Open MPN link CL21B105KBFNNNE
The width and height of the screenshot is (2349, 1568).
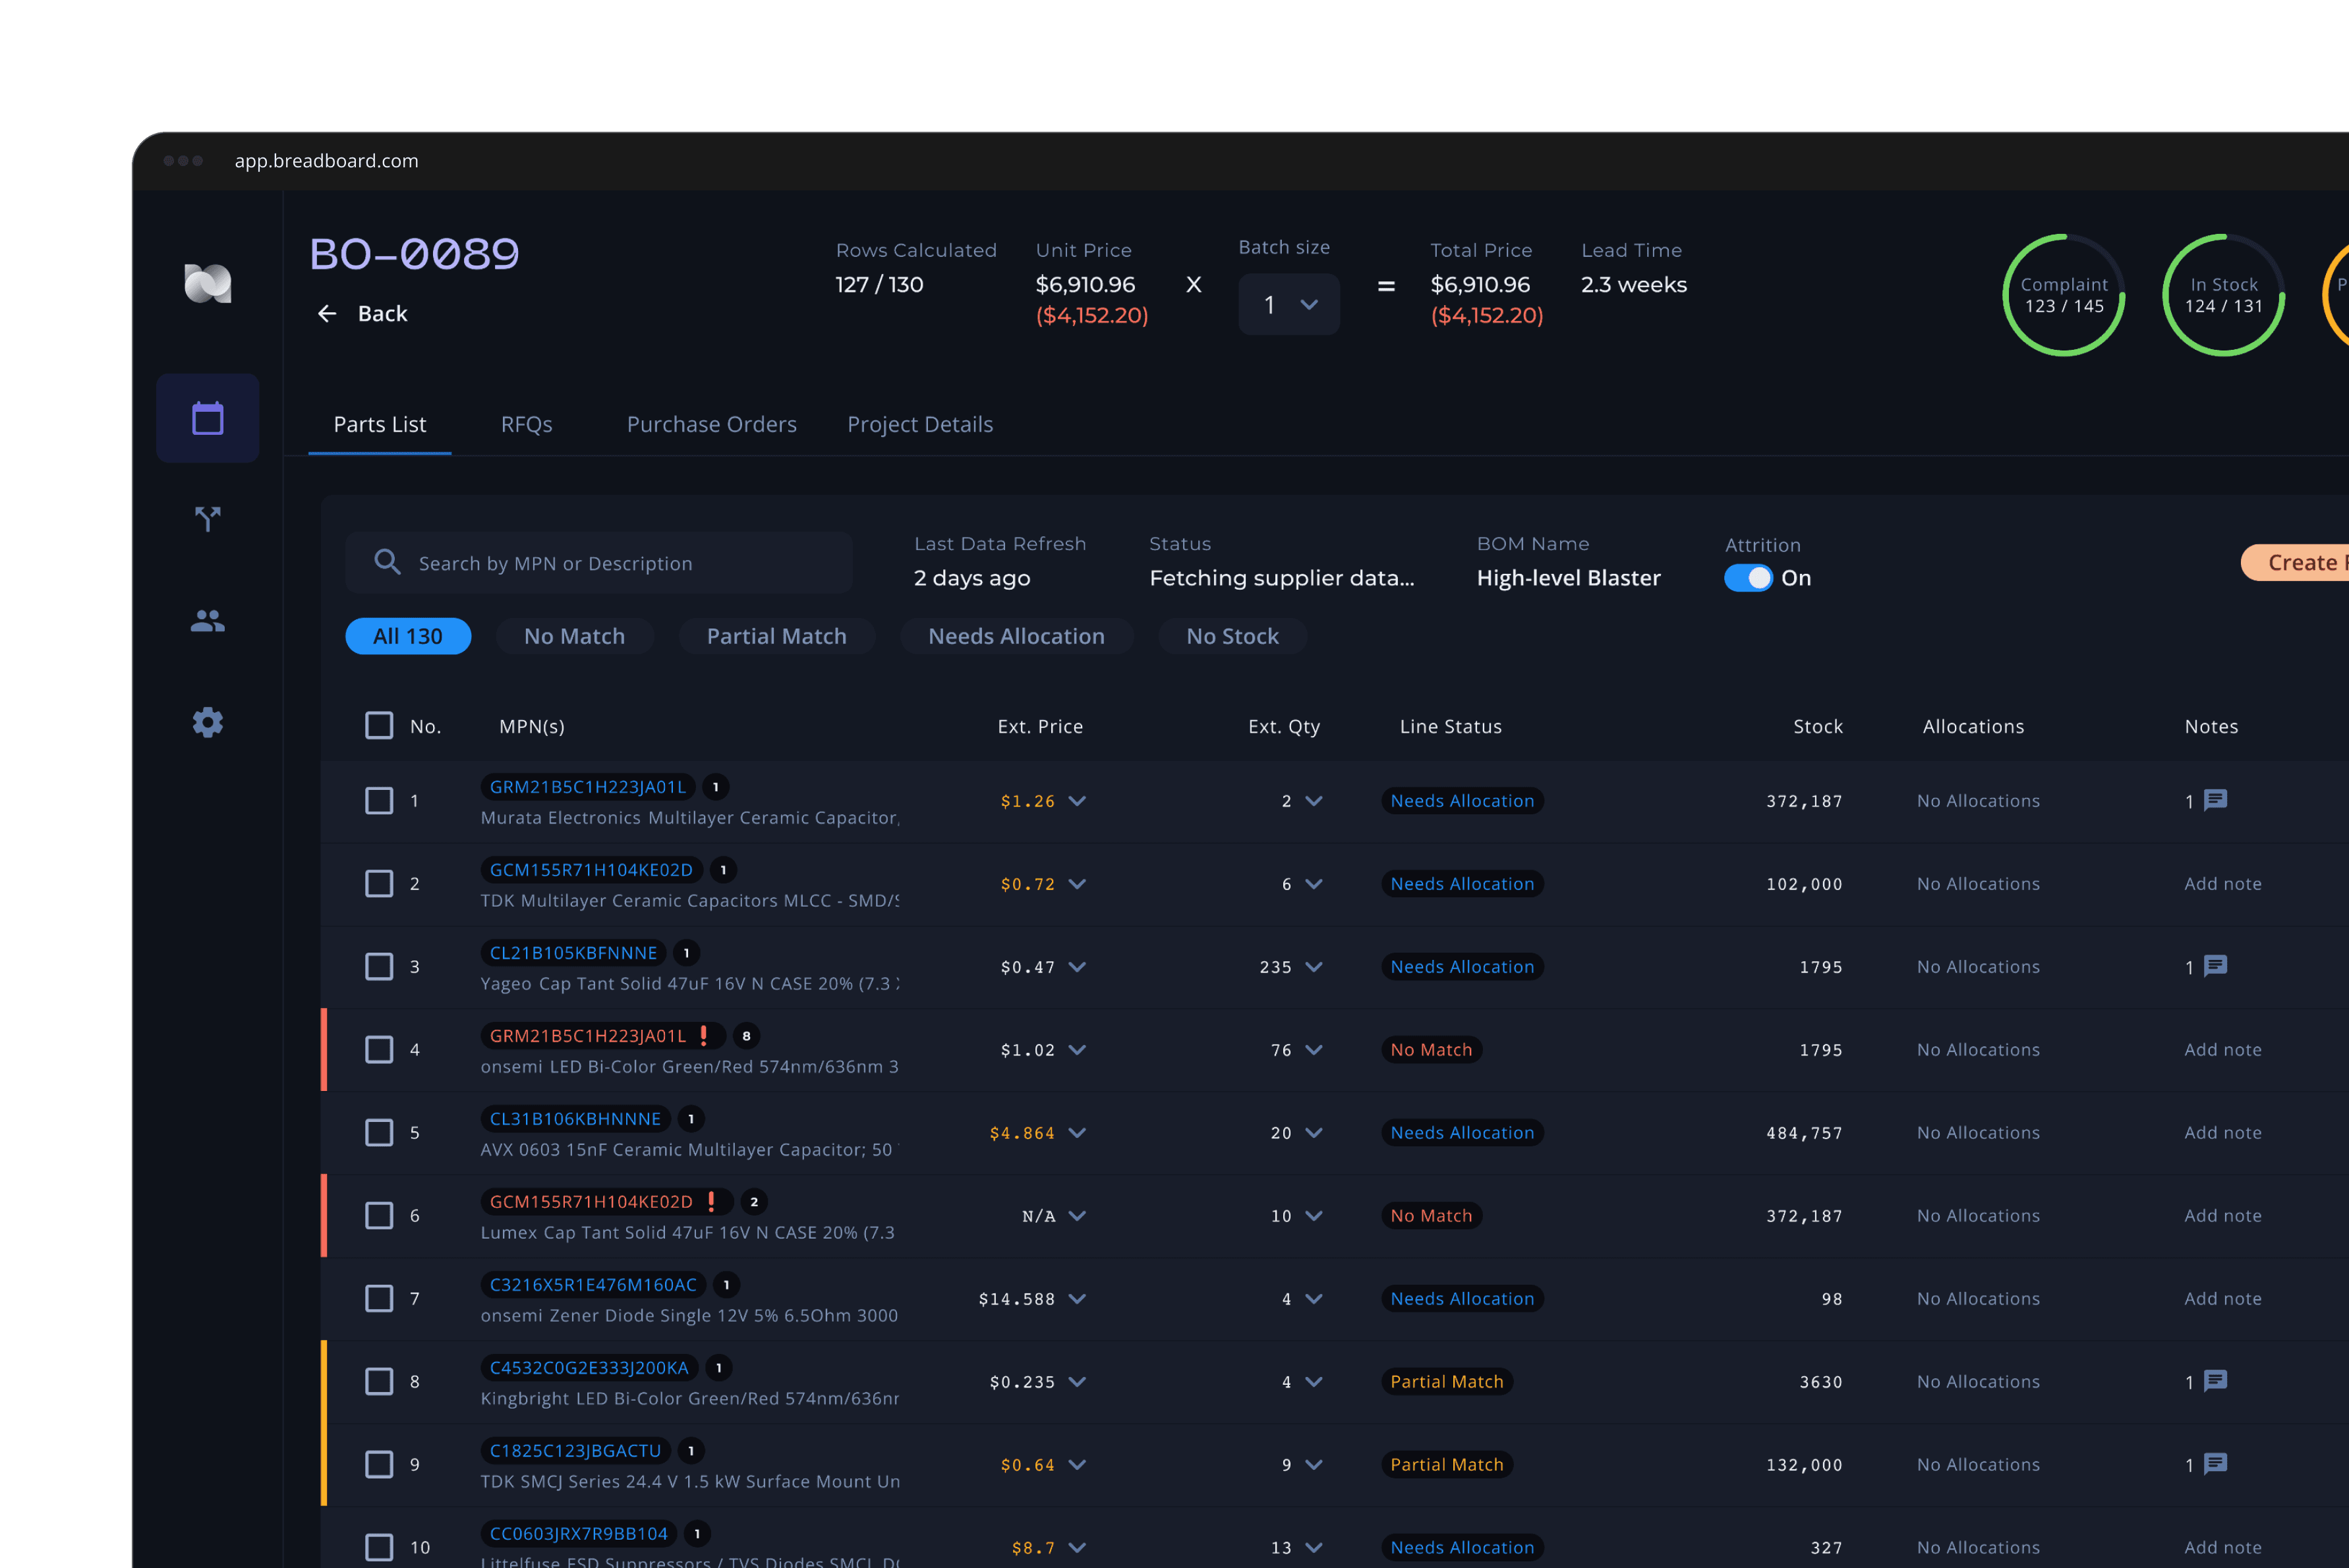(573, 953)
